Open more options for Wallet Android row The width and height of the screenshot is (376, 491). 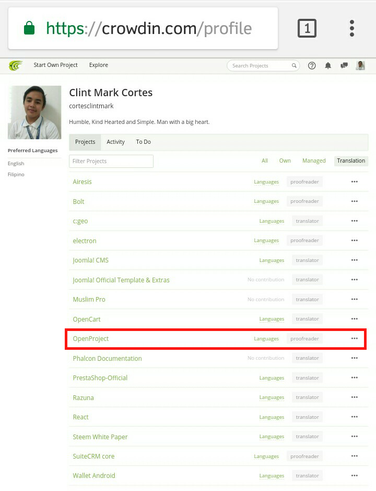click(354, 476)
